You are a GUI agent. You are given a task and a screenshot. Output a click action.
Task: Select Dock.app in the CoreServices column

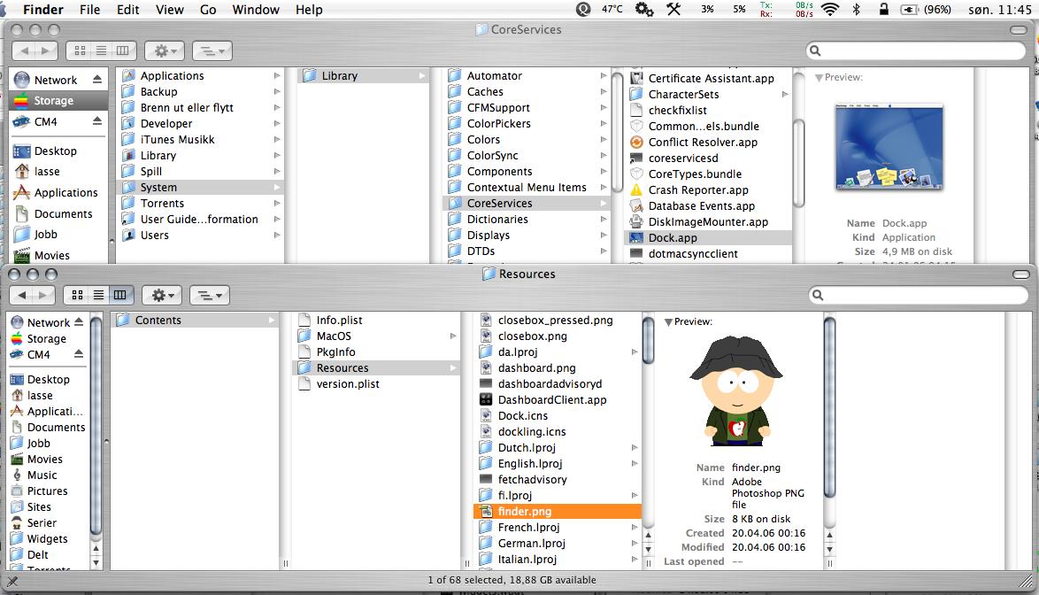708,238
